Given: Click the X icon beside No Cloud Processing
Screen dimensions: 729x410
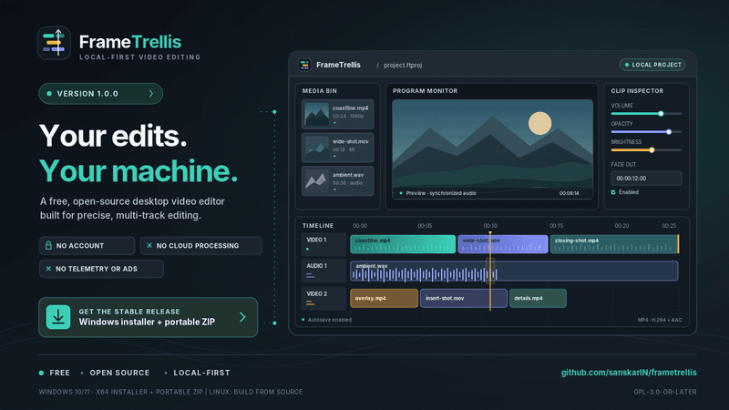Looking at the screenshot, I should [149, 245].
